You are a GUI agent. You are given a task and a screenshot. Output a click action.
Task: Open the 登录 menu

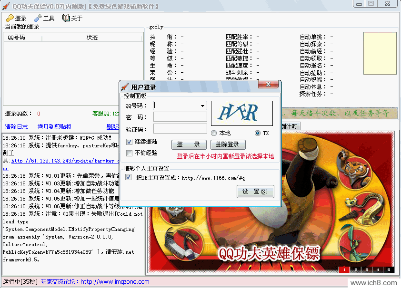[16, 19]
